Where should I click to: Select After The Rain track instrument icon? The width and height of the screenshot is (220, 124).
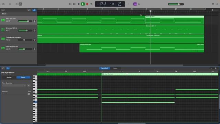pyautogui.click(x=3, y=20)
